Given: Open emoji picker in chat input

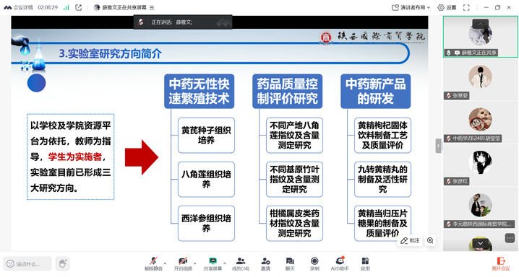Looking at the screenshot, I should coord(10,264).
